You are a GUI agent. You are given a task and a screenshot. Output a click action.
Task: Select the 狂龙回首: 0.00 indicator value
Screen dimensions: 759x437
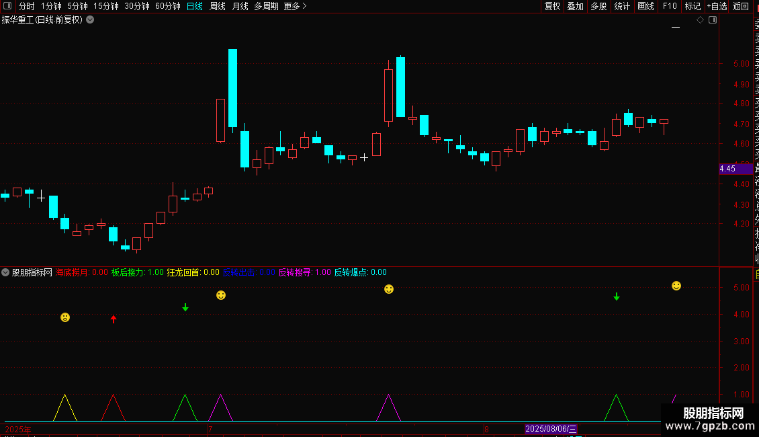click(x=193, y=272)
